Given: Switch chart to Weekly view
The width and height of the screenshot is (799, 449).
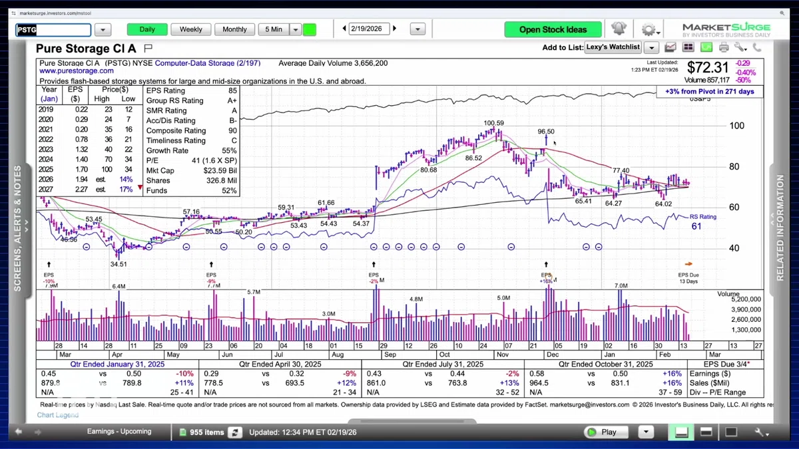Looking at the screenshot, I should click(191, 29).
